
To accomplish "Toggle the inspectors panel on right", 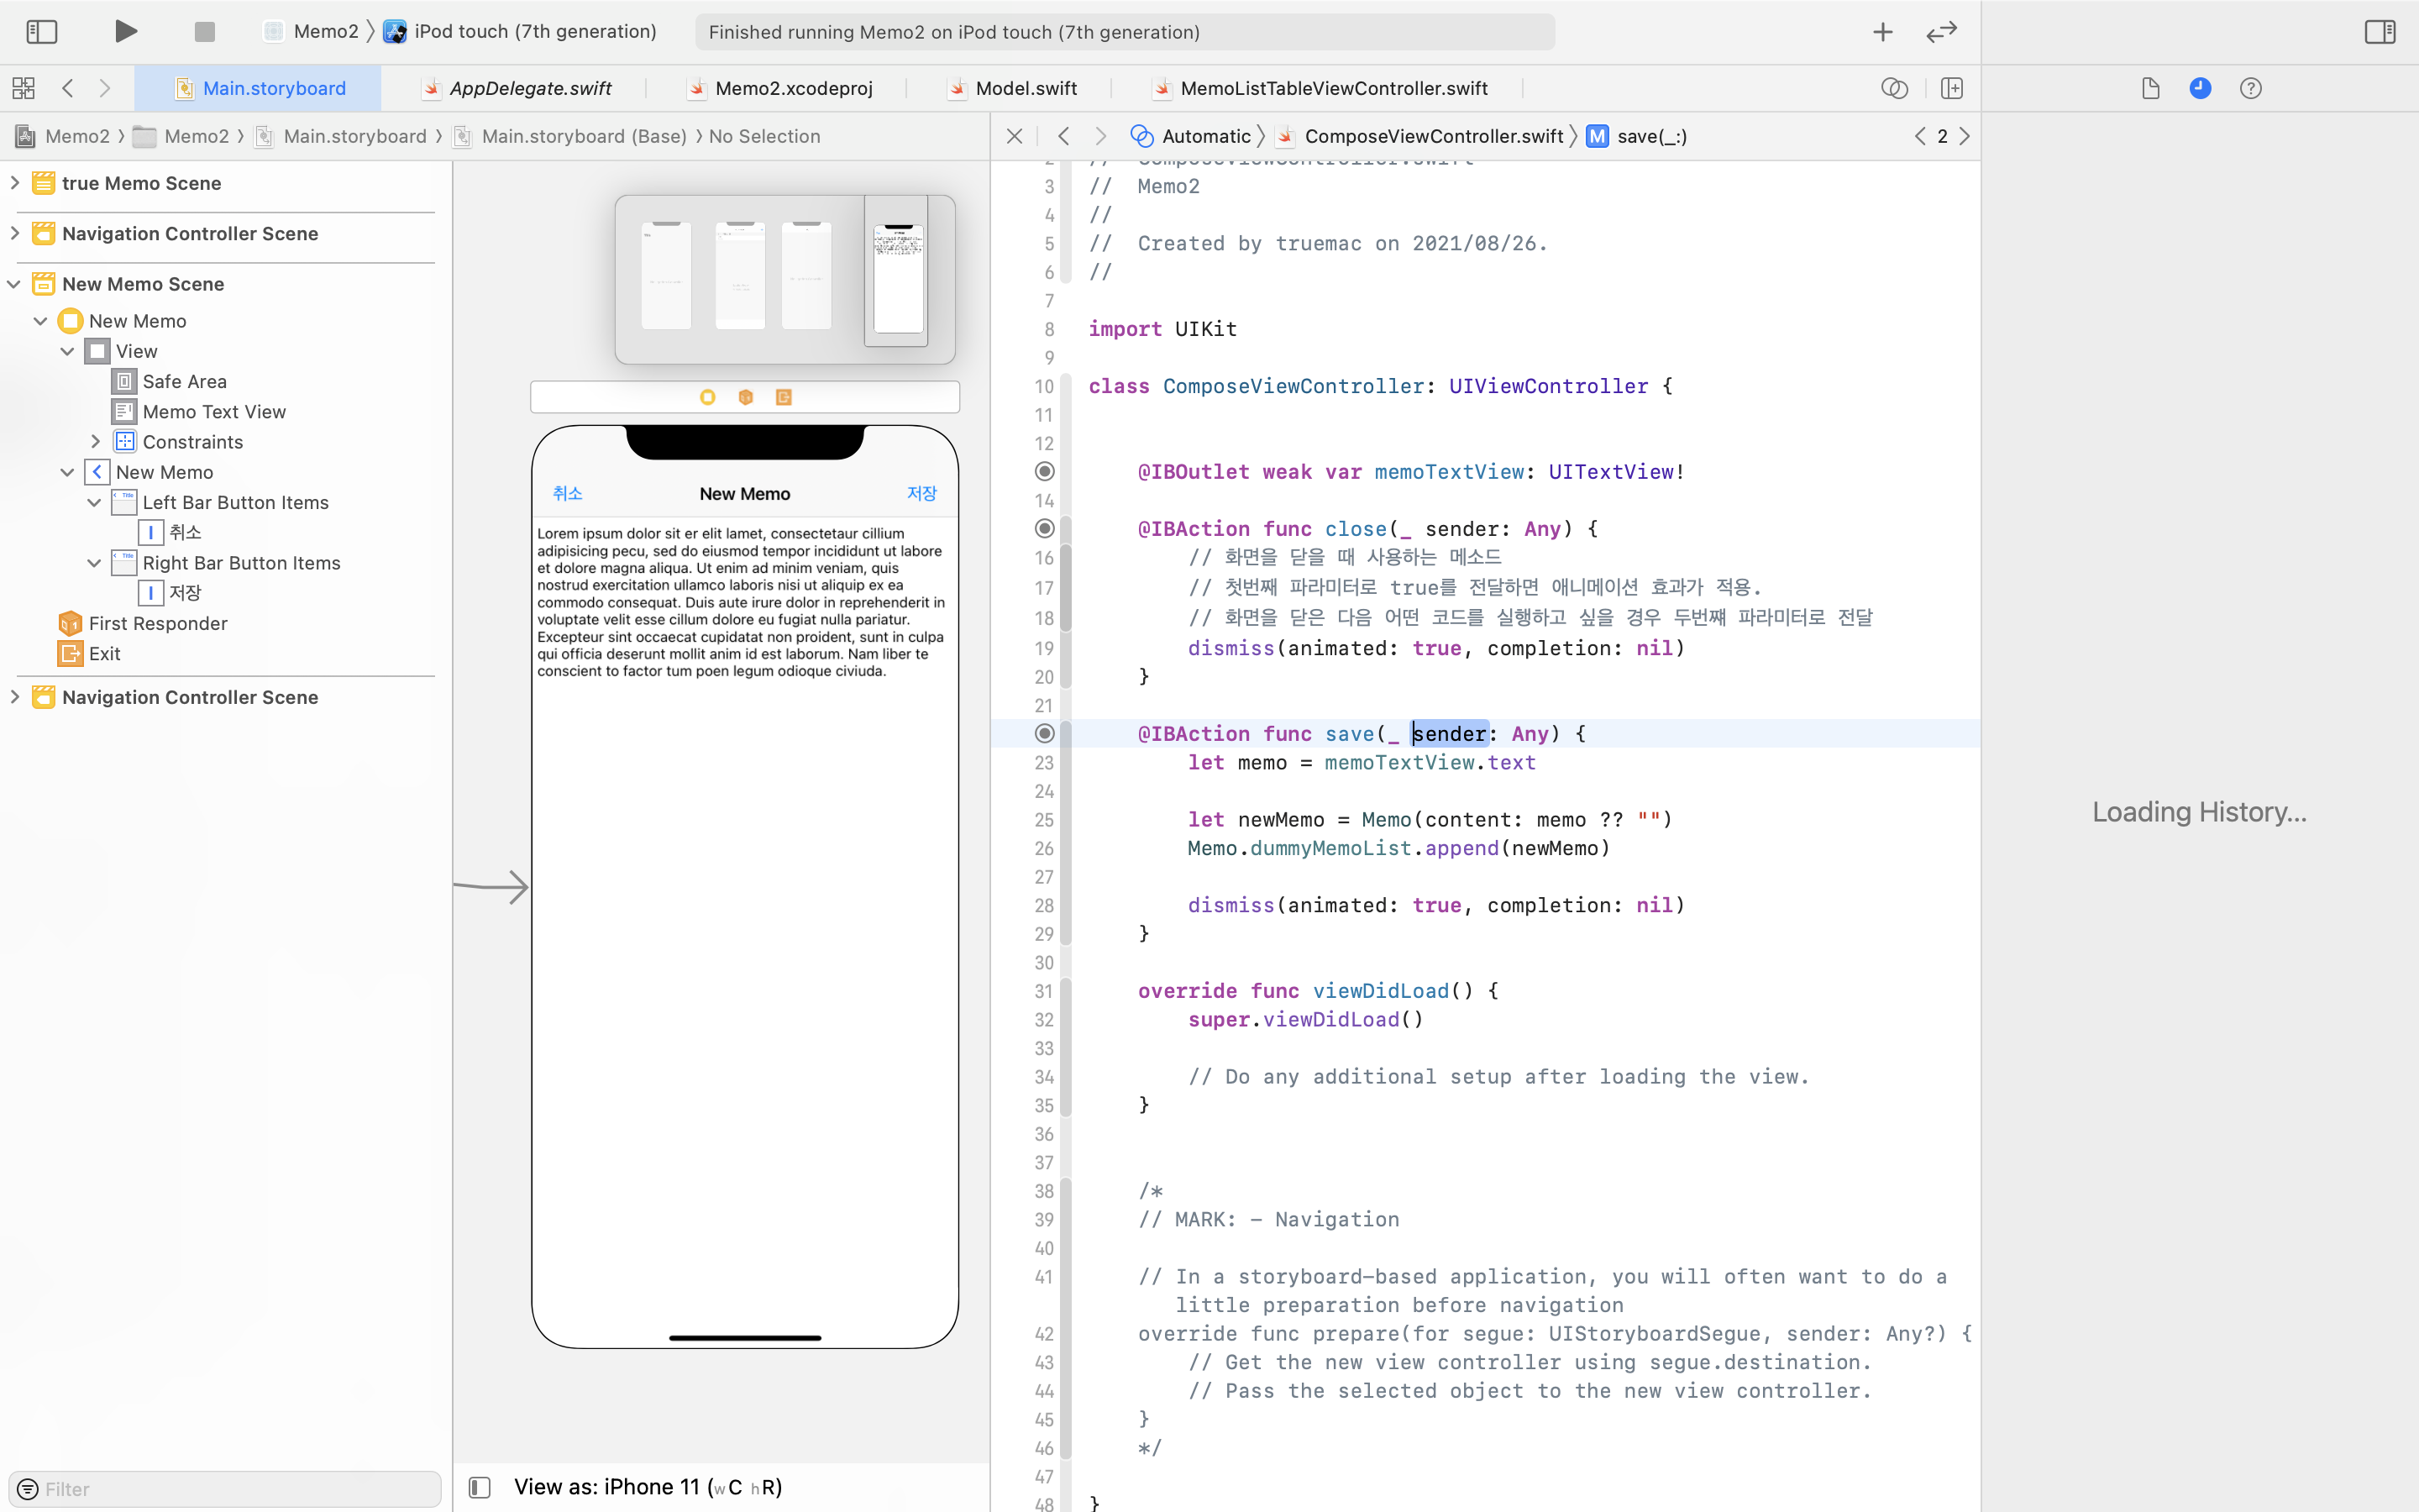I will 2379,32.
